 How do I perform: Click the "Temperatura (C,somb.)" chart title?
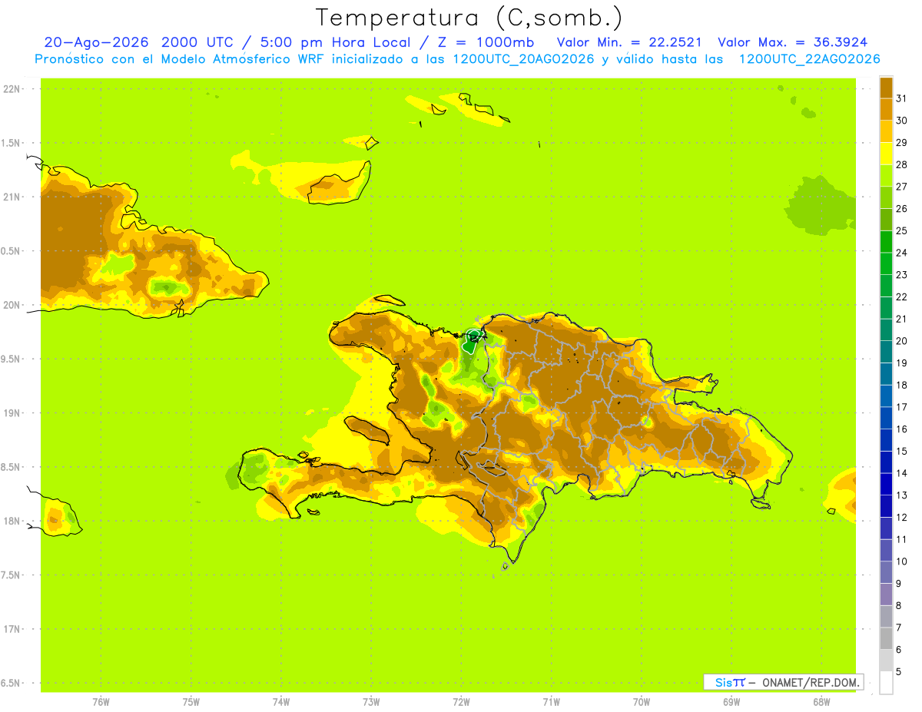click(469, 18)
